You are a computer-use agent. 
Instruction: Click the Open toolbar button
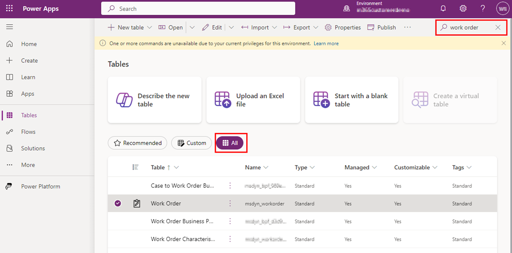[171, 28]
